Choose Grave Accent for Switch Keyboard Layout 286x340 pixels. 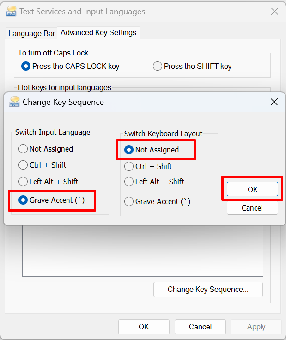tap(129, 201)
